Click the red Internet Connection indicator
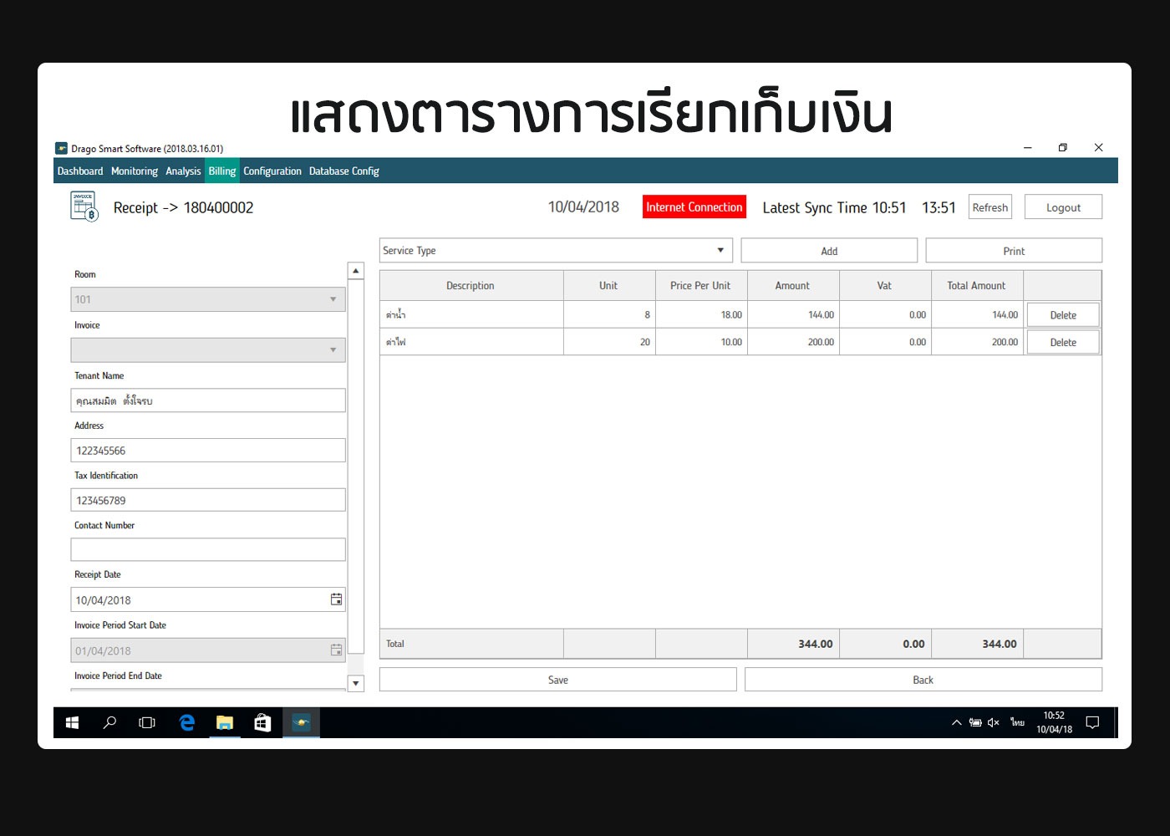Image resolution: width=1170 pixels, height=836 pixels. tap(694, 207)
